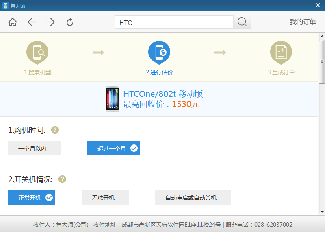Choose 一个月以内 purchase time option
Viewport: 325px width, 232px height.
tap(35, 148)
